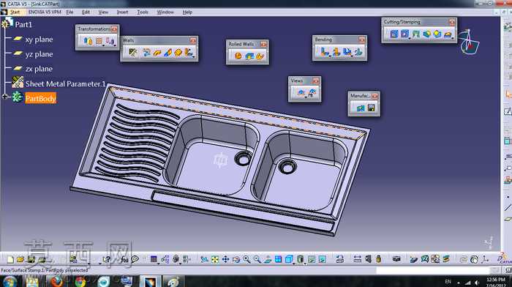The height and width of the screenshot is (287, 512).
Task: Select Check Overlapping in Manufacturing toolbar
Action: click(x=361, y=108)
